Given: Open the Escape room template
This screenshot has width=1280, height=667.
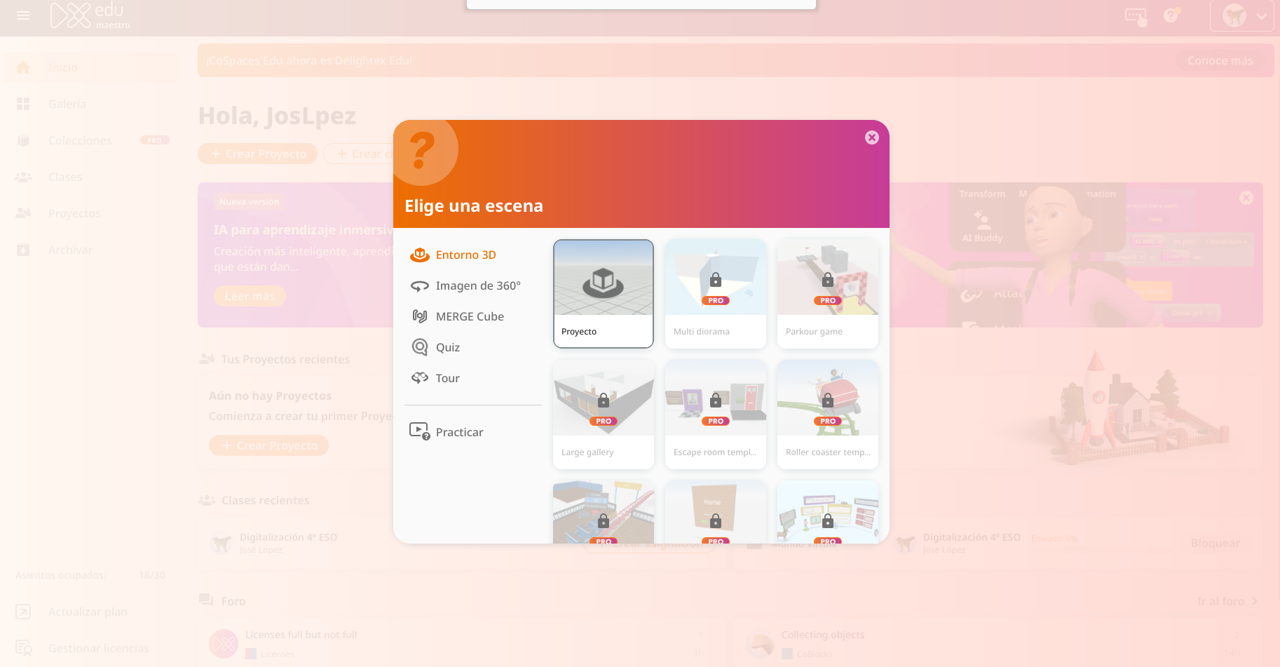Looking at the screenshot, I should pyautogui.click(x=715, y=414).
